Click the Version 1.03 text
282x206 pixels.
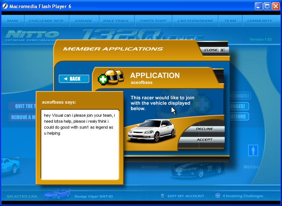click(x=260, y=39)
